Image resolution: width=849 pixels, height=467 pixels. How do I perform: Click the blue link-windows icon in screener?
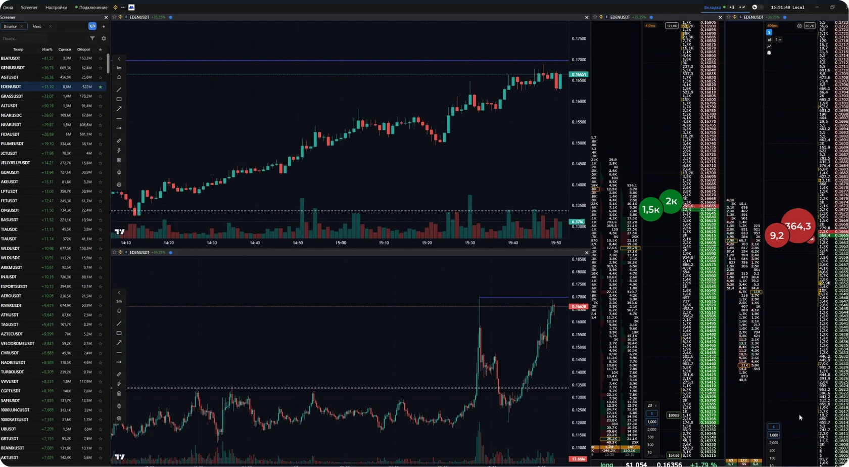(x=92, y=26)
